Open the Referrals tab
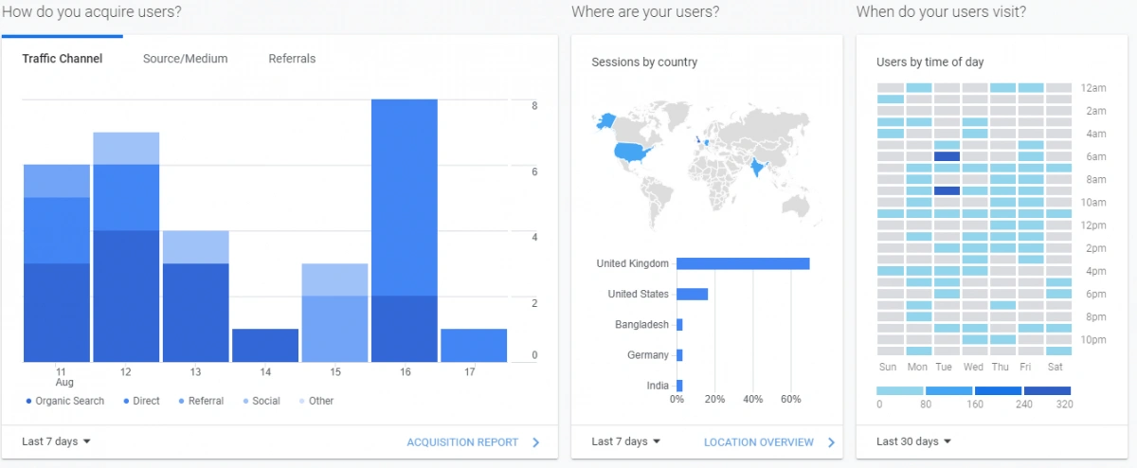The image size is (1137, 468). (292, 59)
